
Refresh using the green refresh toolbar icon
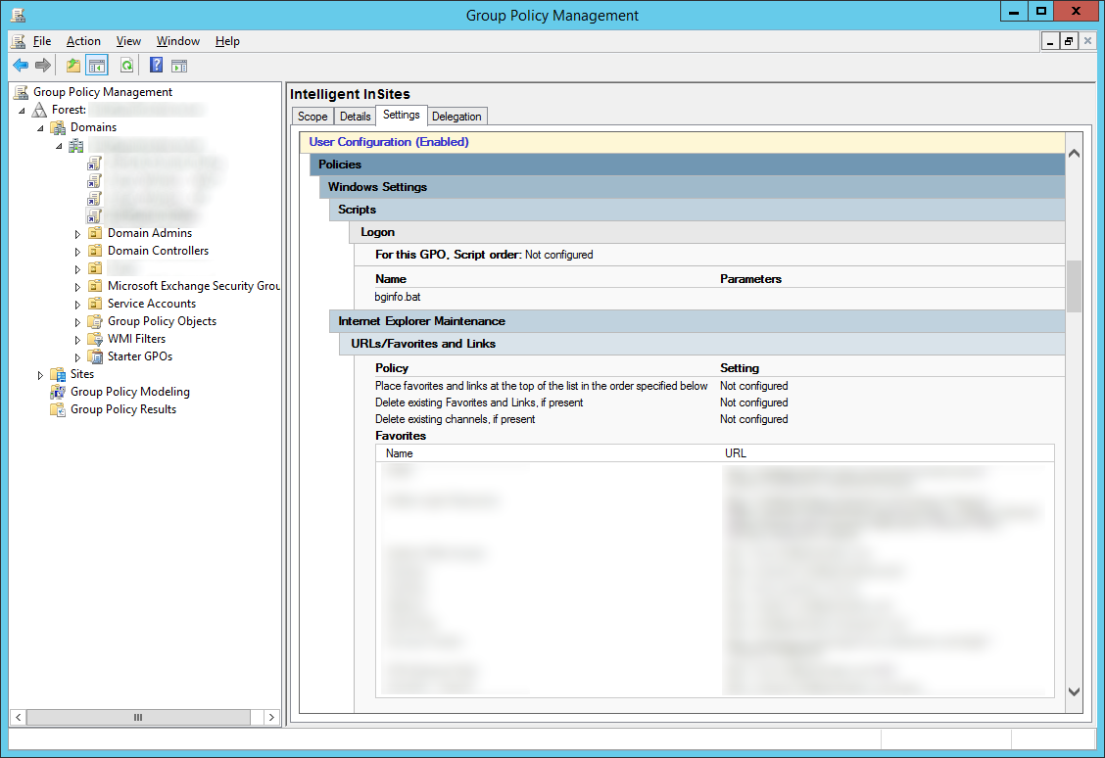[126, 66]
